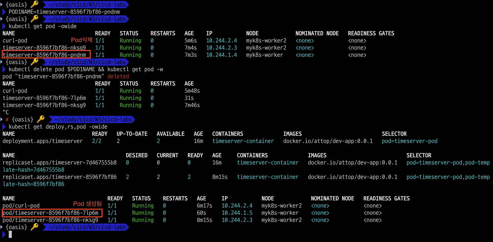Click "timeserver-container" in the deployment row

(x=243, y=141)
